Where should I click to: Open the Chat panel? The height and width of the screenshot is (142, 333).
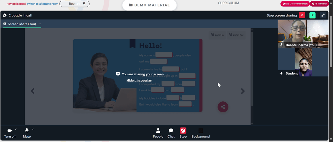pyautogui.click(x=171, y=133)
